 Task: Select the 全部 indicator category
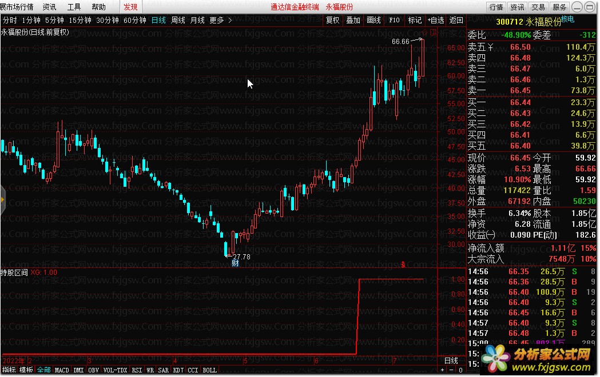coord(43,370)
